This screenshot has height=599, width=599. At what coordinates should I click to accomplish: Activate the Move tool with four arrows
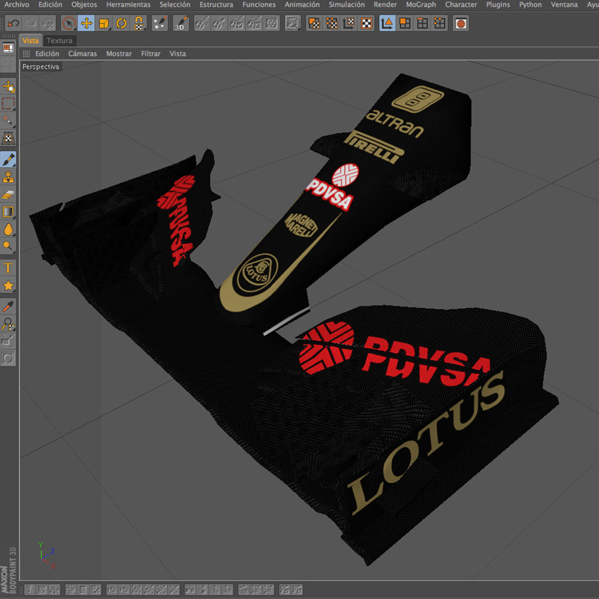click(x=86, y=23)
